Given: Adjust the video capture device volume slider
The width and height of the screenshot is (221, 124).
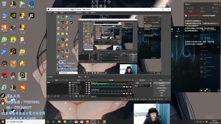Looking at the screenshot, I should (108, 93).
